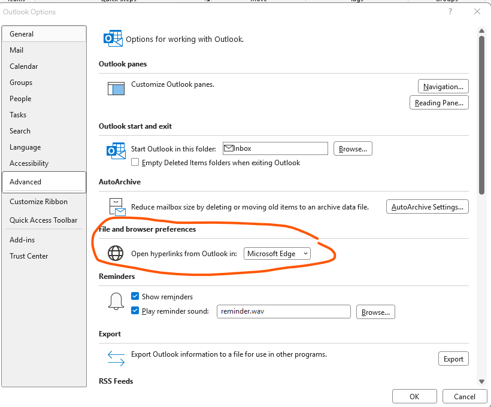Image resolution: width=491 pixels, height=407 pixels.
Task: Click the Outlook icon next to Start Outlook folder
Action: pyautogui.click(x=116, y=151)
